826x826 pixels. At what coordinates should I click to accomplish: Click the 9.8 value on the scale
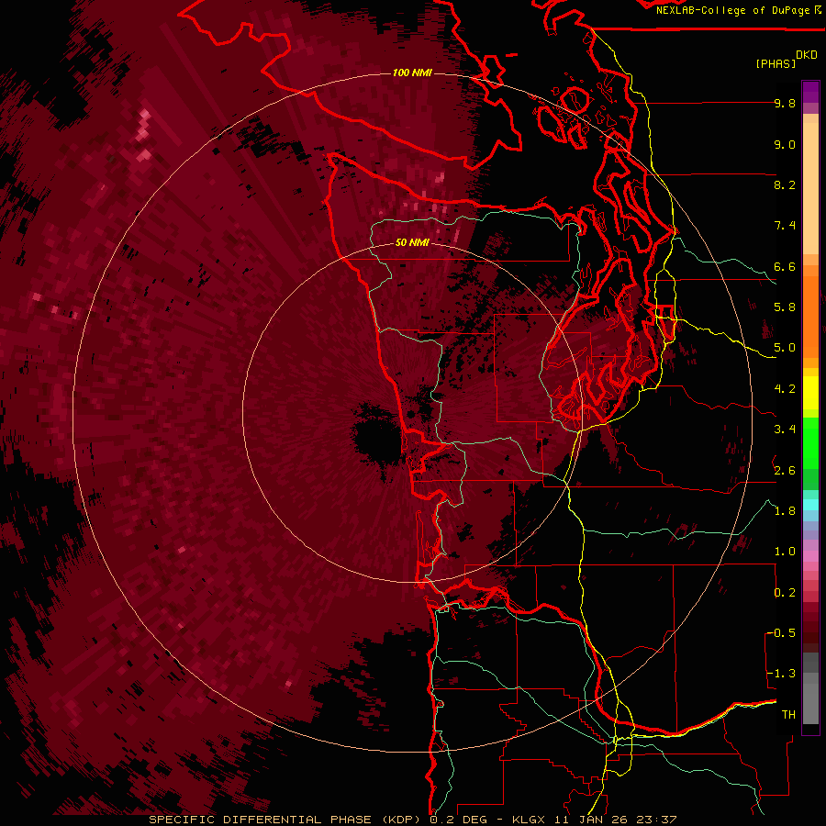tap(785, 104)
